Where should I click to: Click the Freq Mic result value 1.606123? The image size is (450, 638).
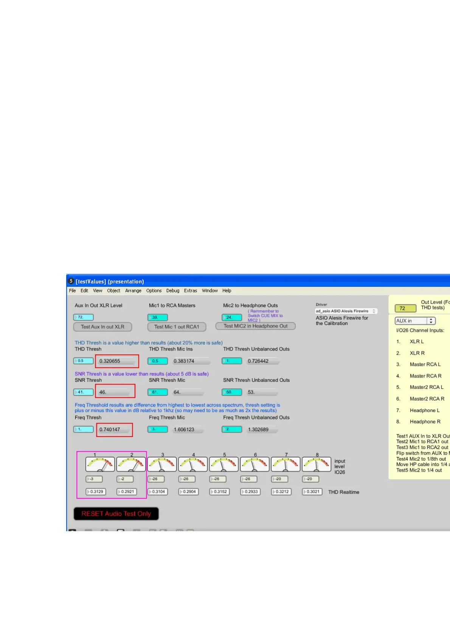coord(188,430)
